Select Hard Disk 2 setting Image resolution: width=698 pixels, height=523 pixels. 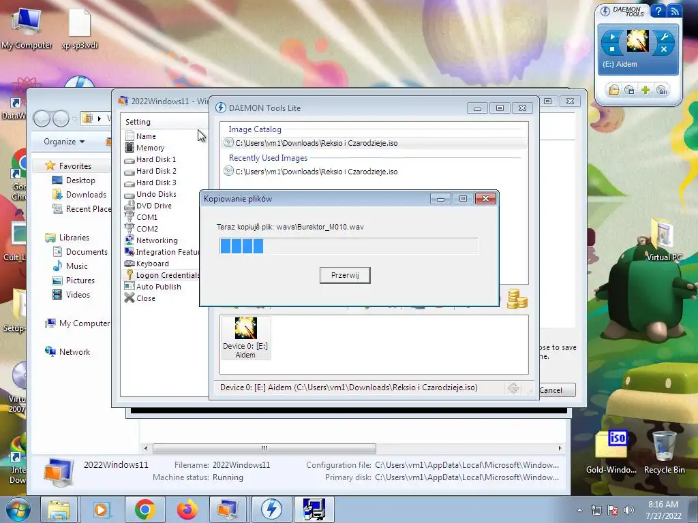click(x=151, y=171)
